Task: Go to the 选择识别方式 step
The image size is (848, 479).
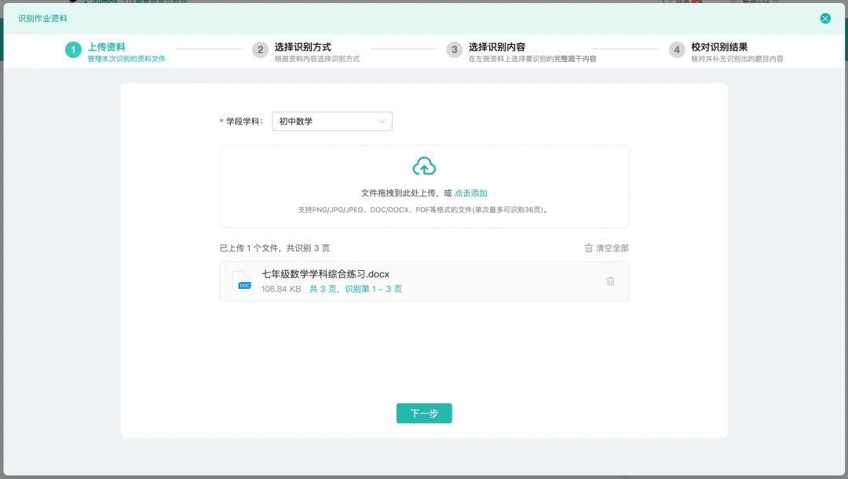Action: [x=303, y=47]
